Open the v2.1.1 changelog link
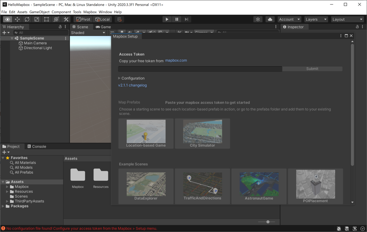 click(x=132, y=85)
